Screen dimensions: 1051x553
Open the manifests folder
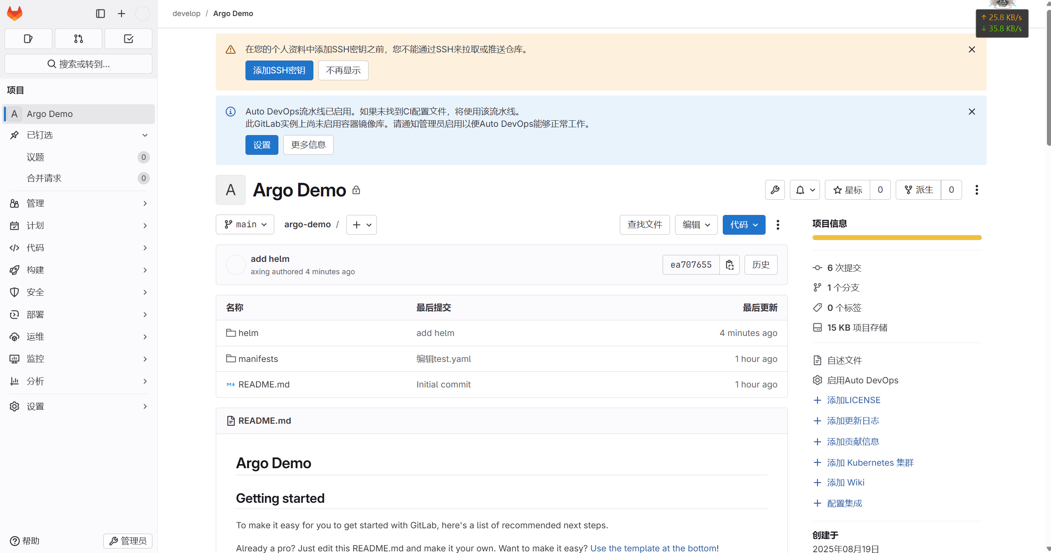[x=258, y=359]
